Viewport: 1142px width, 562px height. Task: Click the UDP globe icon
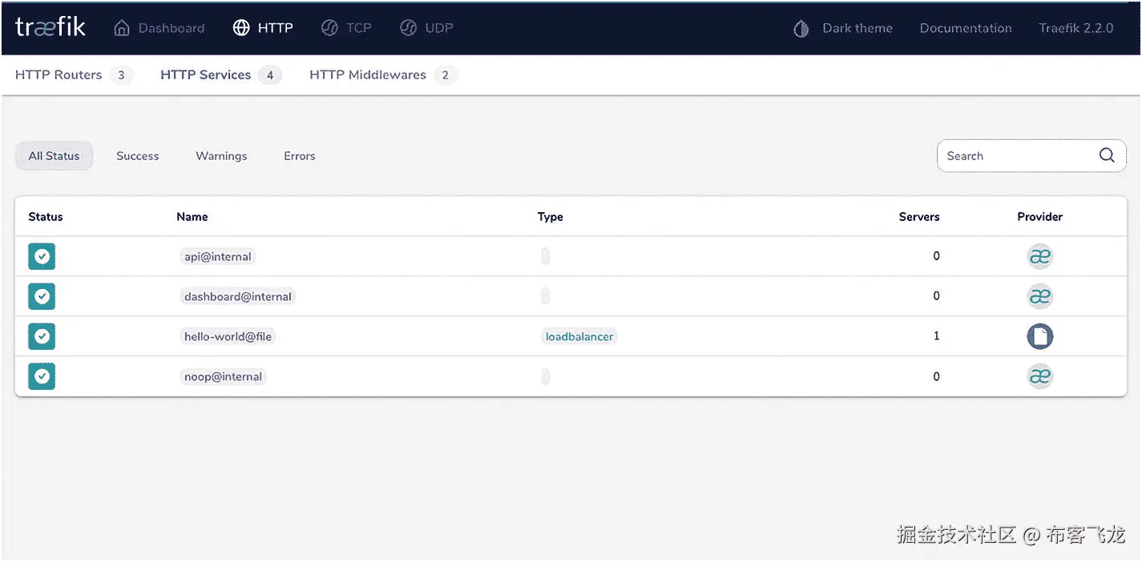click(x=409, y=28)
